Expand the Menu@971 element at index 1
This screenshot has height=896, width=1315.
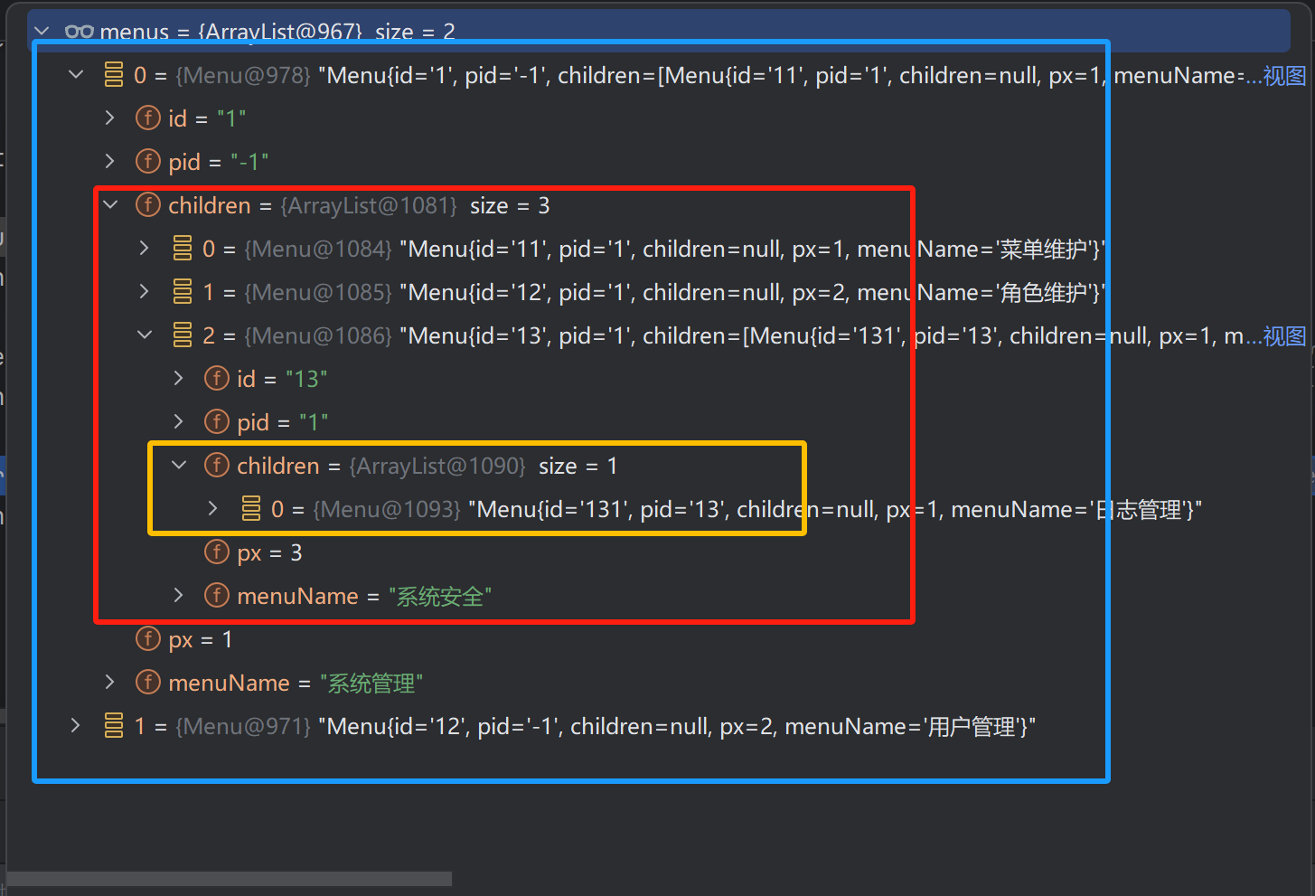tap(76, 726)
